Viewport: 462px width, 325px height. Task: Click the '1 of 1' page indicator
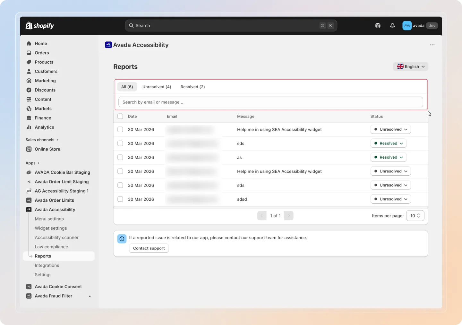tap(275, 216)
